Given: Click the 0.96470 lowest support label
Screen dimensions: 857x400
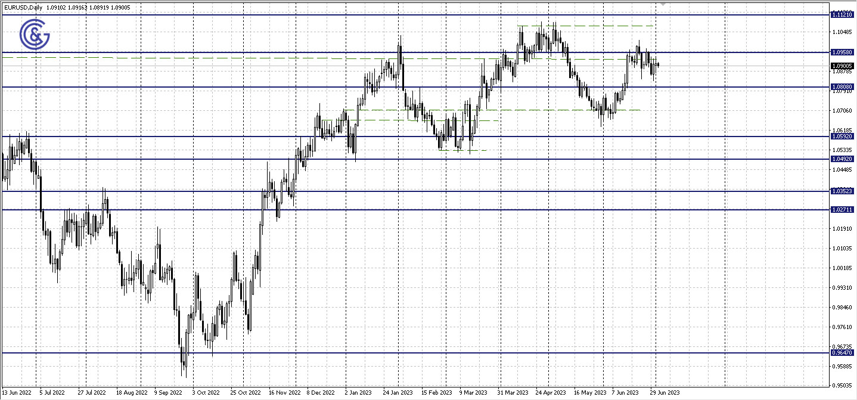Looking at the screenshot, I should (x=843, y=353).
